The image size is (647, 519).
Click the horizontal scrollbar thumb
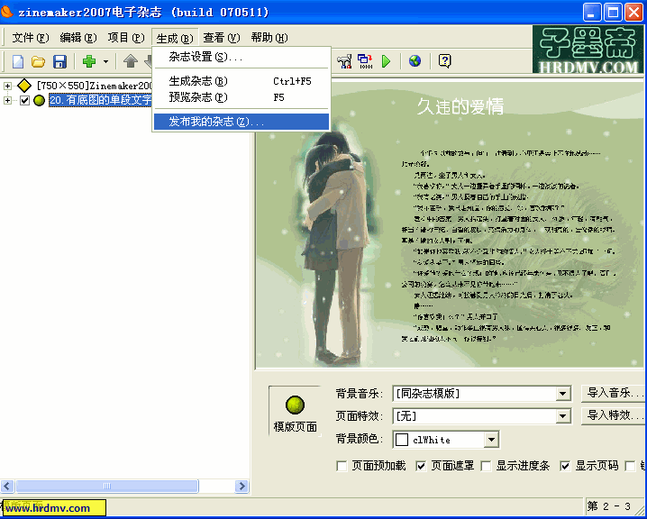107,486
